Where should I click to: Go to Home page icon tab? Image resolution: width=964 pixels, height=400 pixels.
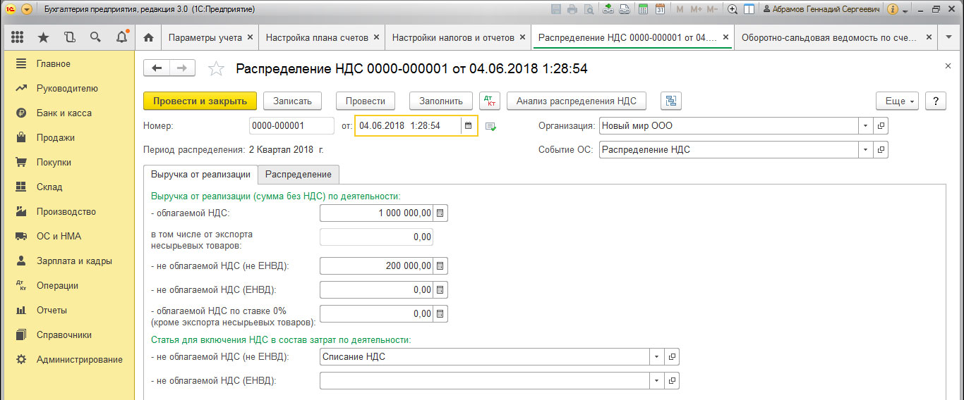148,37
